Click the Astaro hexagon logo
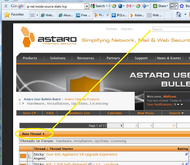The image size is (190, 165). click(28, 37)
